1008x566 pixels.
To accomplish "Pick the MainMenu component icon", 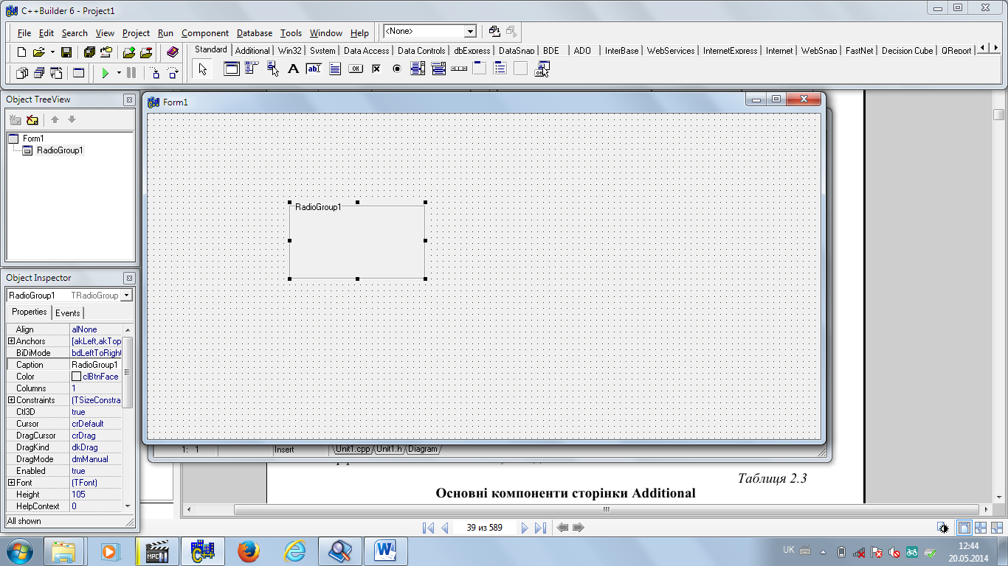I will click(x=251, y=69).
